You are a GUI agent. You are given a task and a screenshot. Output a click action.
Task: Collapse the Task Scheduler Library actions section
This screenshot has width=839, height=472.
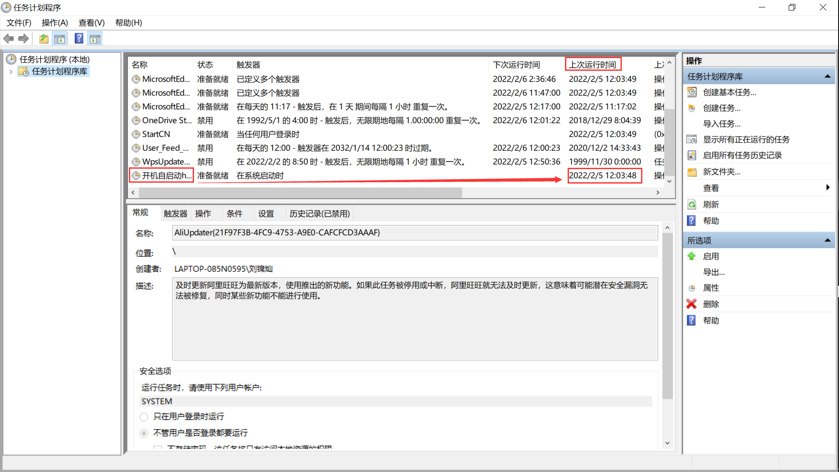827,76
